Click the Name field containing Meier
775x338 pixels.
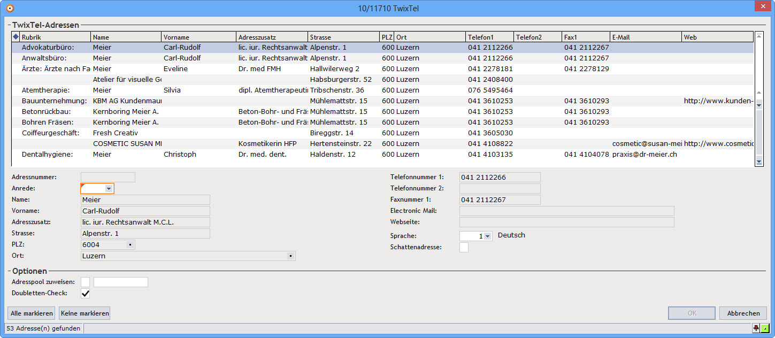point(145,199)
